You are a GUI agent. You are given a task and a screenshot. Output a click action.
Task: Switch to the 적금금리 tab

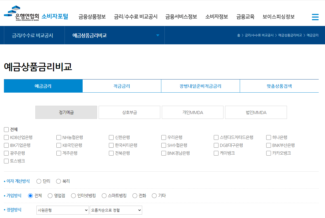(121, 86)
